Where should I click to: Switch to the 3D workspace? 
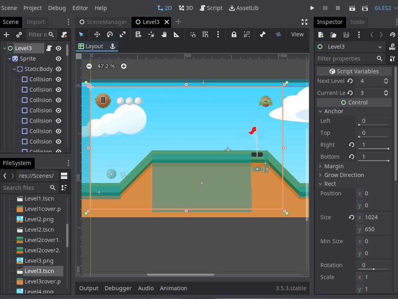point(186,8)
